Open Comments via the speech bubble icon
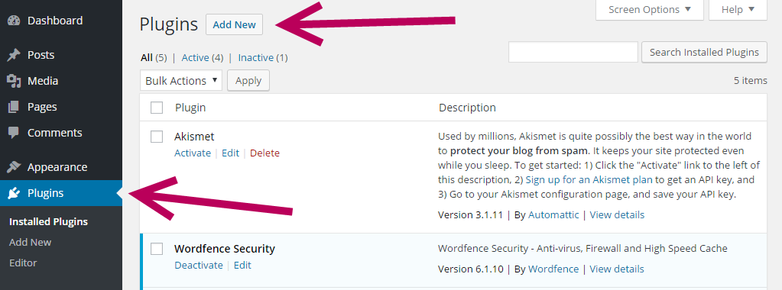 (x=14, y=133)
